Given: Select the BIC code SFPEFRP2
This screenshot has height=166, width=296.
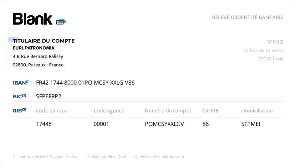Looking at the screenshot, I should click(x=49, y=96).
